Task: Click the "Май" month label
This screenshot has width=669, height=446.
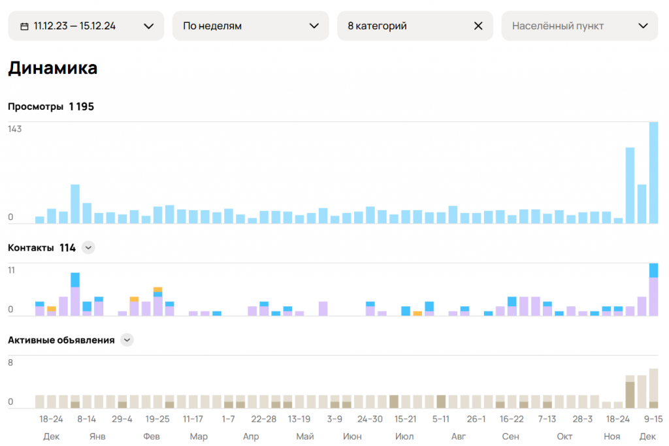Action: point(305,437)
